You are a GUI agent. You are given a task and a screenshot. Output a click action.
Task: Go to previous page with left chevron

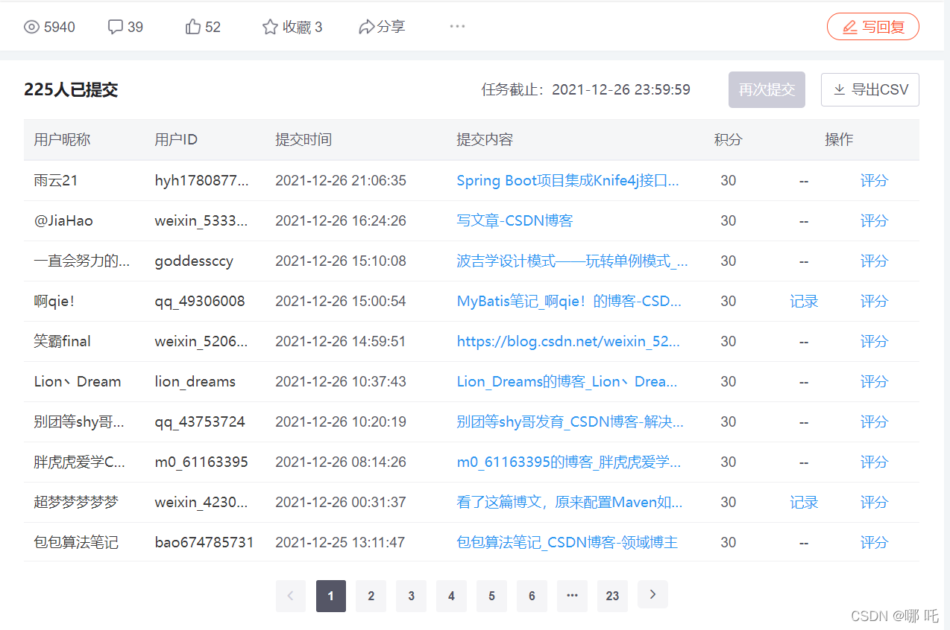click(x=291, y=596)
